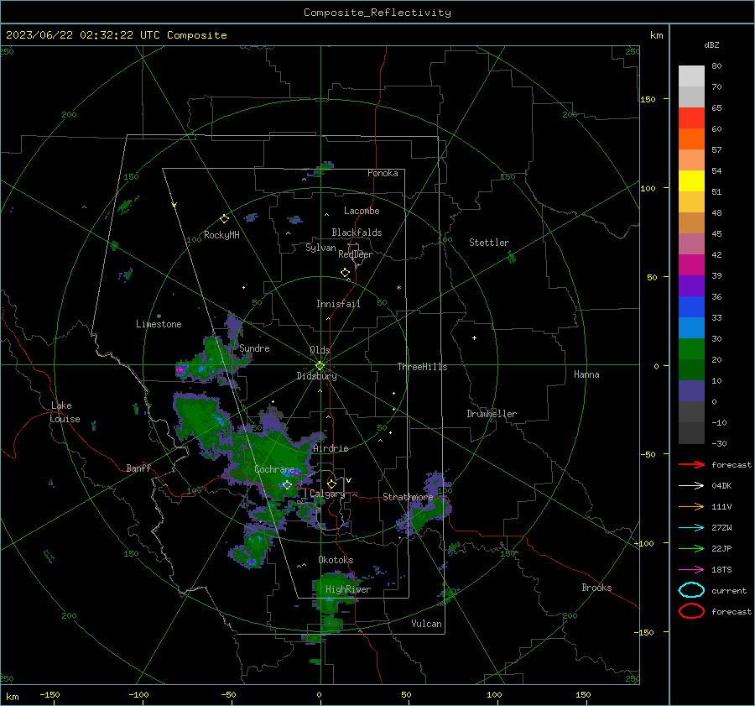Viewport: 755px width, 706px height.
Task: Click the yellow diamond marker beside RockyMH
Action: (224, 219)
